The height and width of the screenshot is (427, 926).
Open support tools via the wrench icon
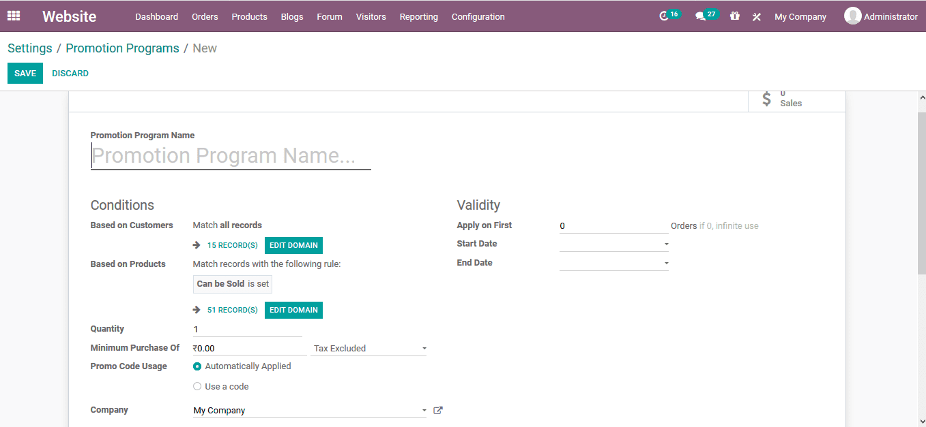point(756,16)
